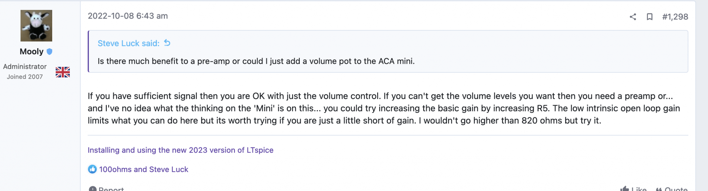Share this post via share icon
This screenshot has width=708, height=191.
pos(633,17)
